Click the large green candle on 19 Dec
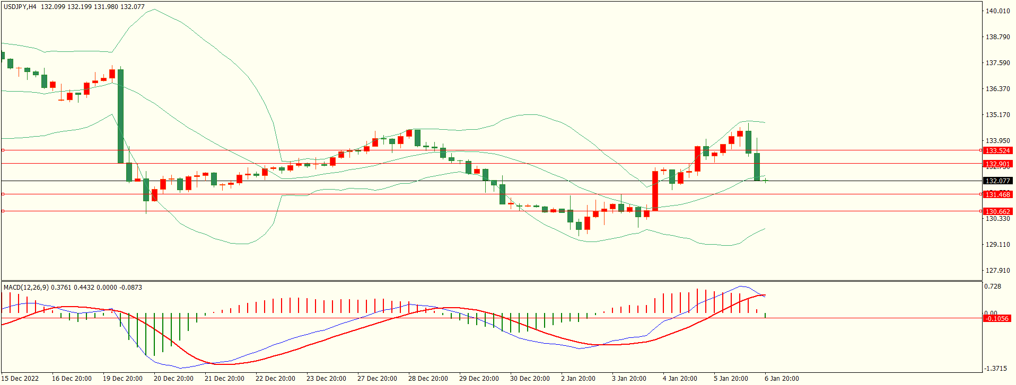The image size is (1016, 385). point(121,116)
